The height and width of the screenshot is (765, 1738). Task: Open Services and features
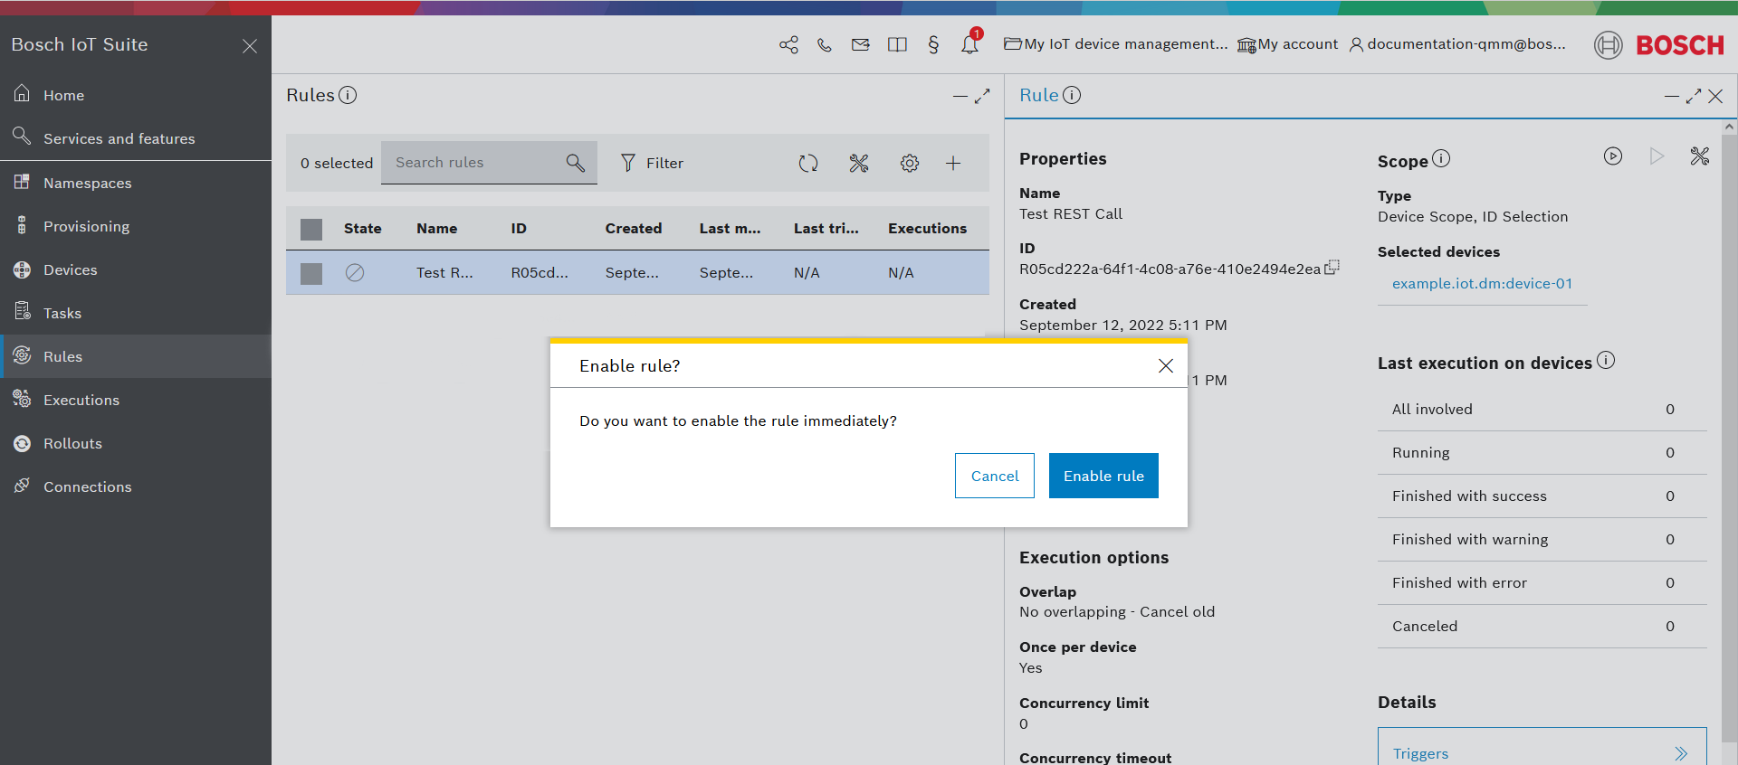click(136, 138)
